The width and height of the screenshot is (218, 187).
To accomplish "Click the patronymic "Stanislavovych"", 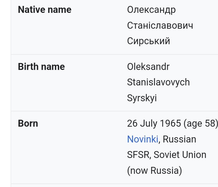I will (x=158, y=82).
